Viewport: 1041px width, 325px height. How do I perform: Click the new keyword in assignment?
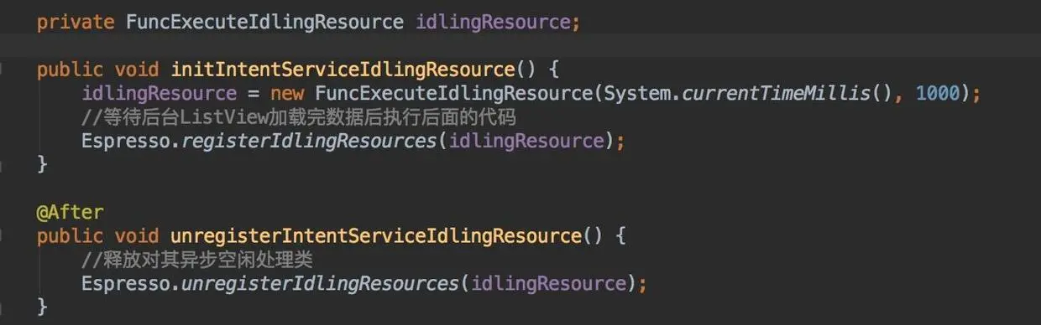[x=287, y=93]
